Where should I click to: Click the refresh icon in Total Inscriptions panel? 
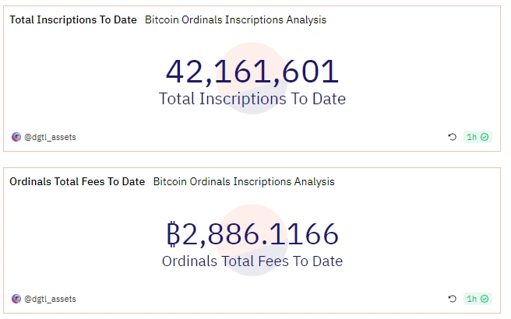(x=453, y=137)
